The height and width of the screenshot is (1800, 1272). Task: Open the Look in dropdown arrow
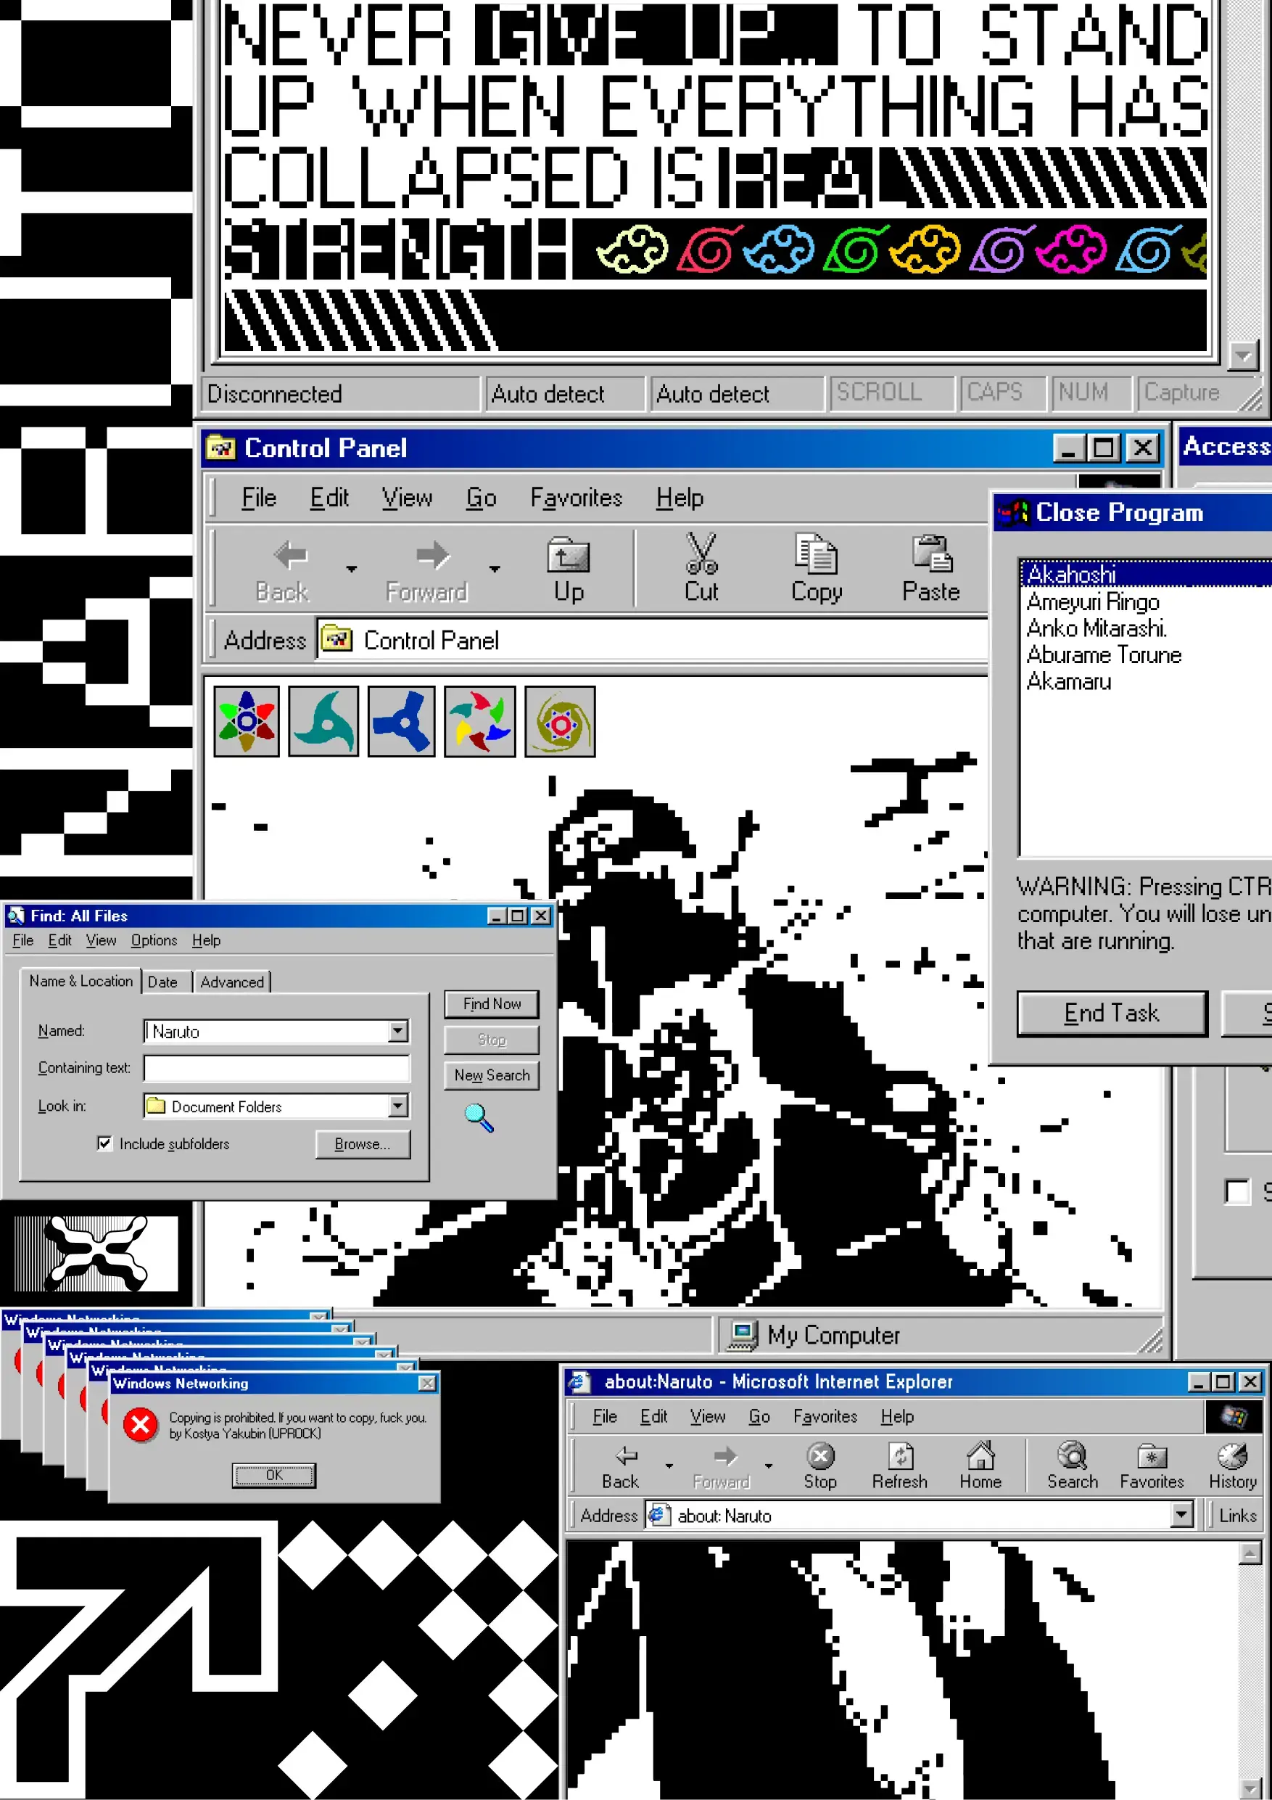pyautogui.click(x=398, y=1106)
